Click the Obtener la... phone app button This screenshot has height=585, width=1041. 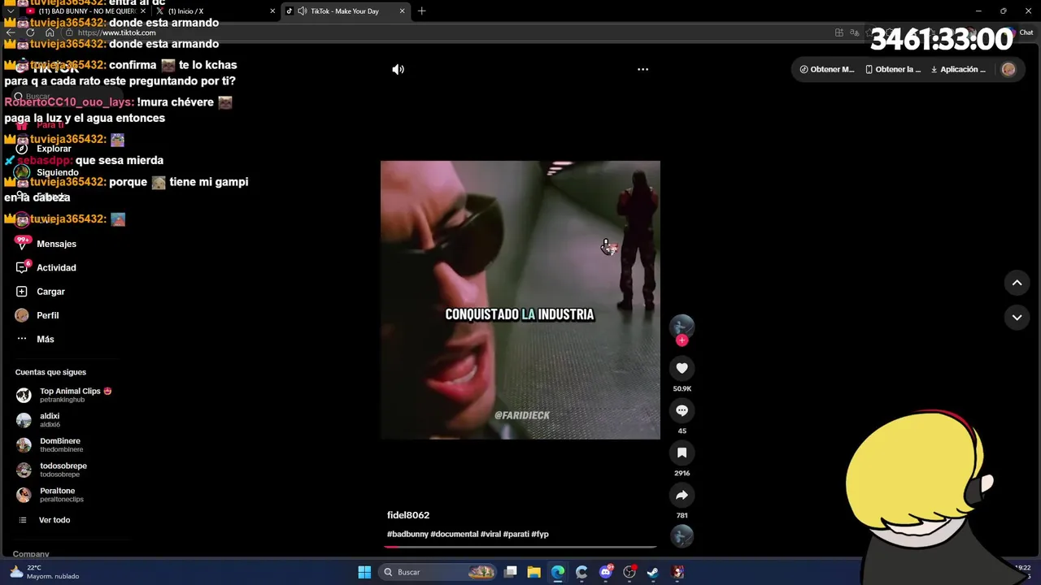pyautogui.click(x=893, y=70)
